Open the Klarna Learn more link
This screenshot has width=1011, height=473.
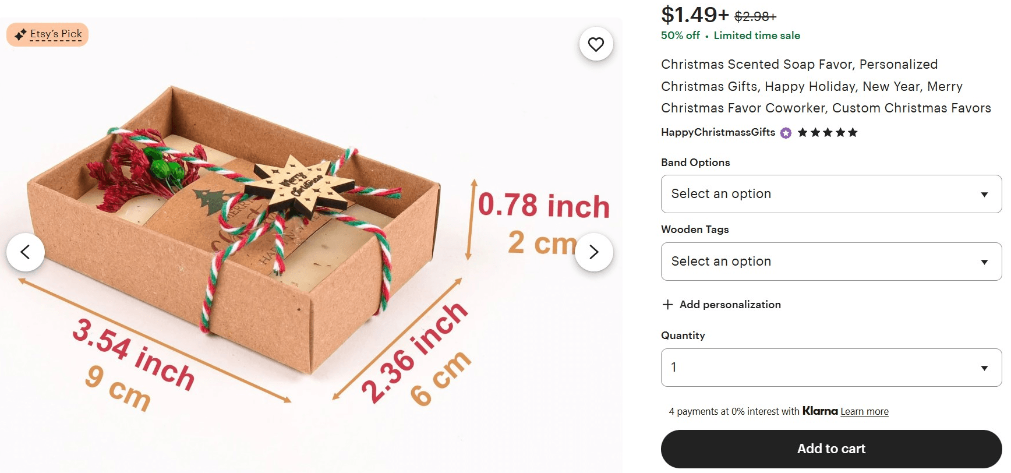(864, 411)
